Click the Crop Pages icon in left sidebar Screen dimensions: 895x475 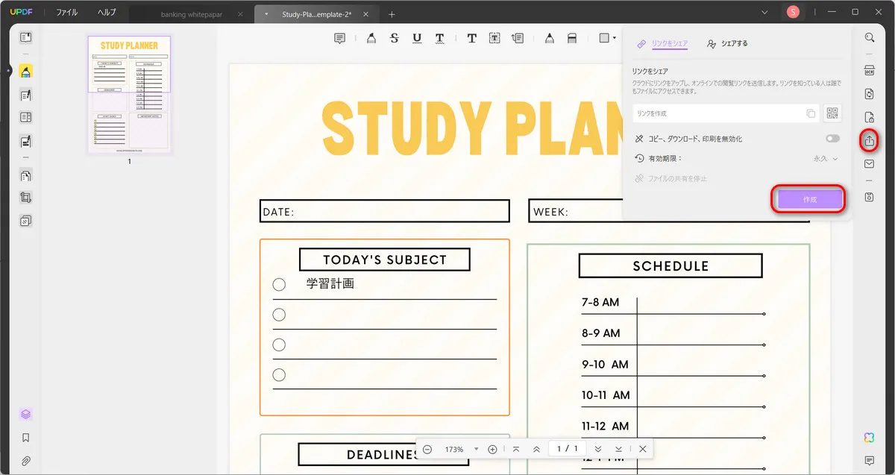26,198
